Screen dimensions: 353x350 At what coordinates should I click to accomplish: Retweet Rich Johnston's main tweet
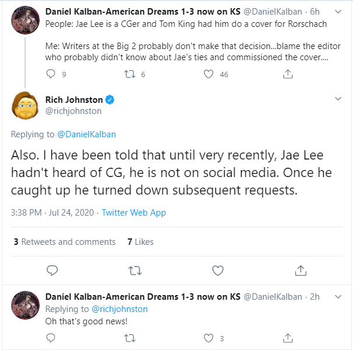135,271
